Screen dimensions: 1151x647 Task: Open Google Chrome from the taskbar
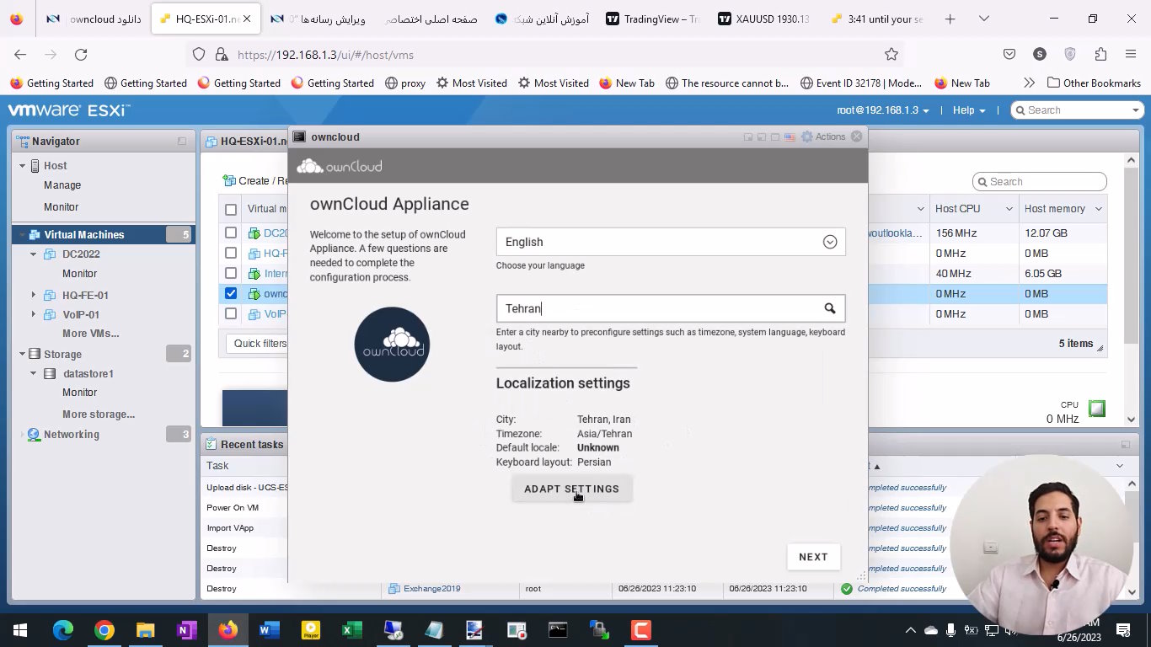pos(104,630)
